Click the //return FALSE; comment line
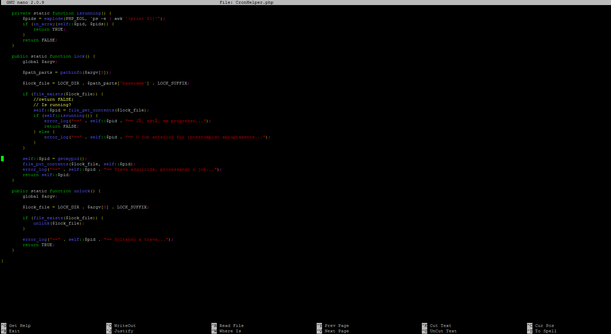Image resolution: width=611 pixels, height=334 pixels. pos(53,99)
